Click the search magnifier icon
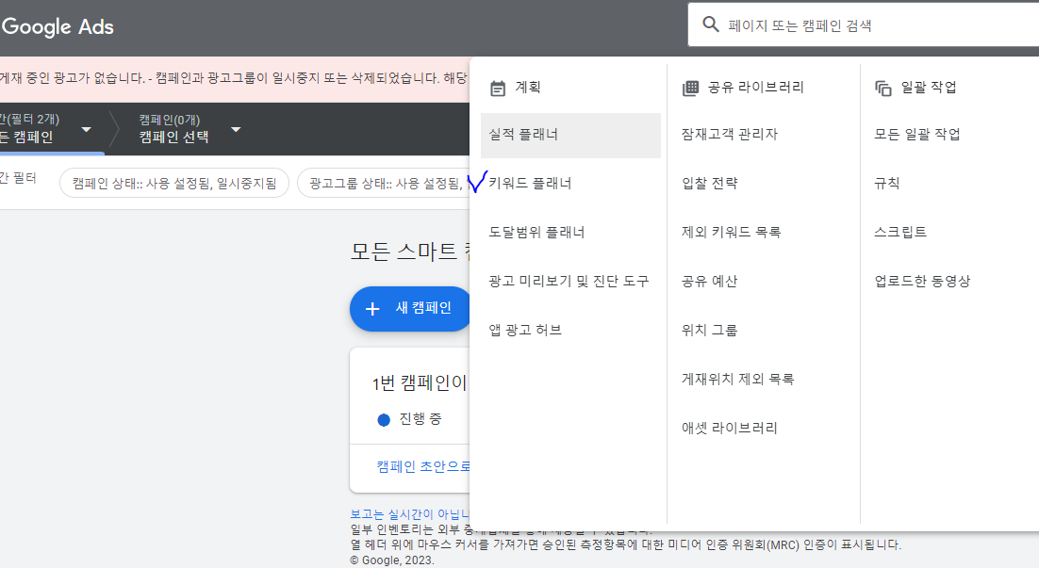Screen dimensions: 1039x568 [711, 24]
